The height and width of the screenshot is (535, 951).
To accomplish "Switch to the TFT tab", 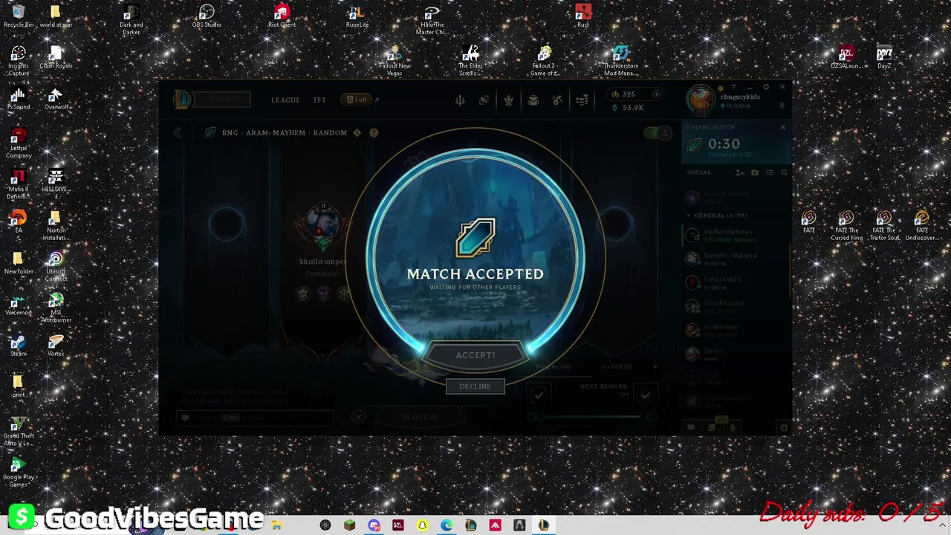I will click(319, 100).
